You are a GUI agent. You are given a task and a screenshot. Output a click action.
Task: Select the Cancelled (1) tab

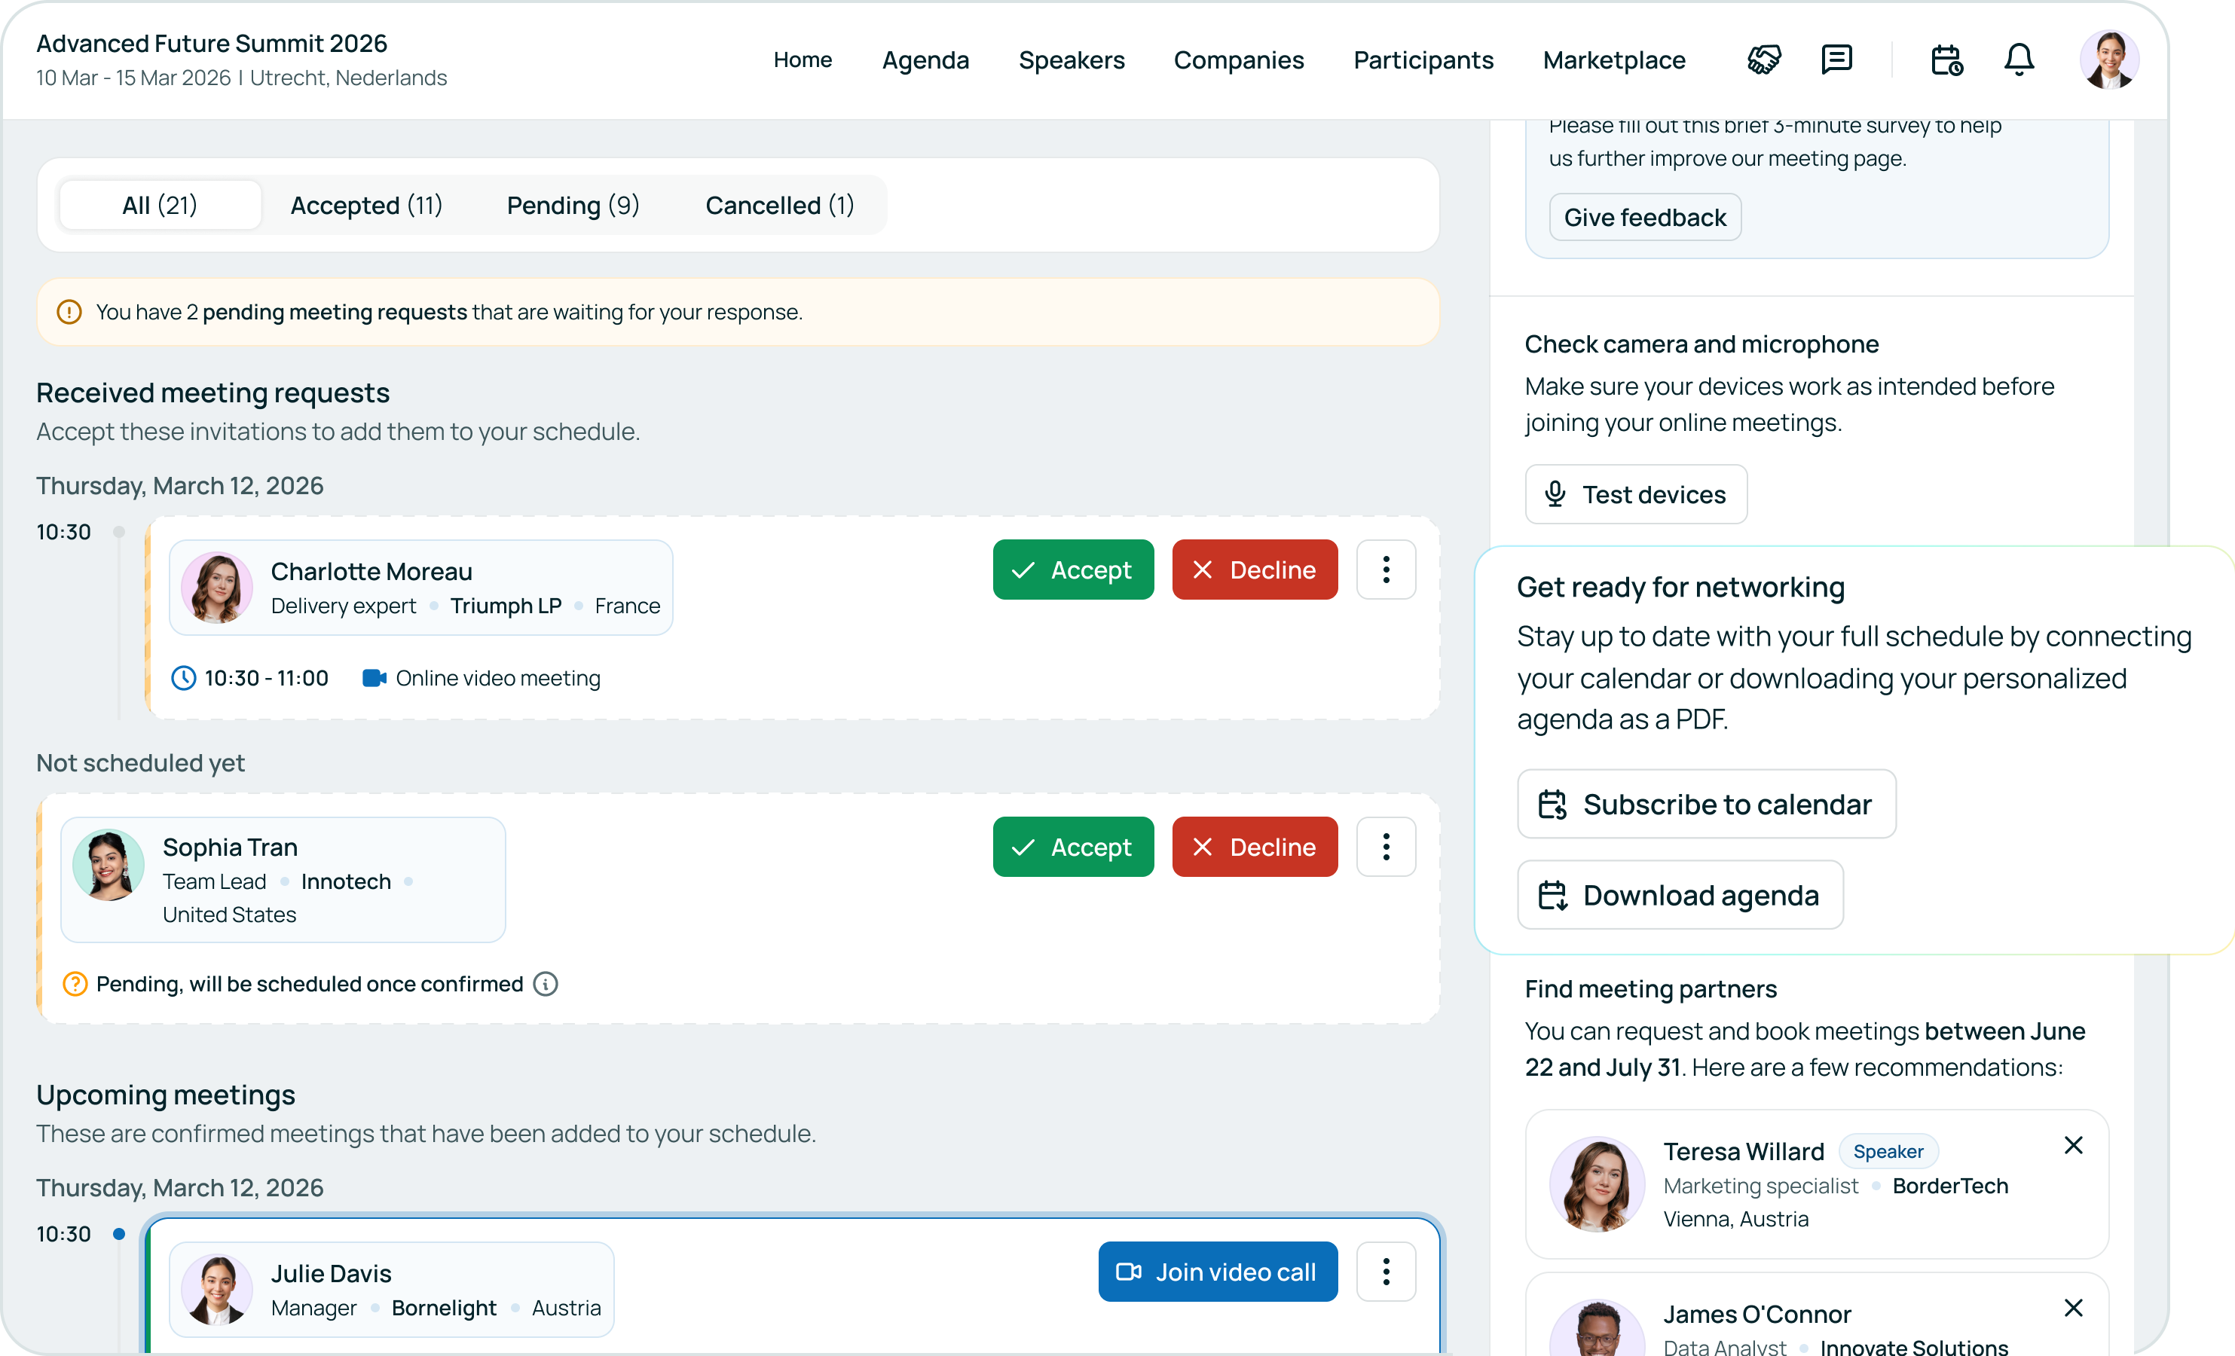(779, 205)
